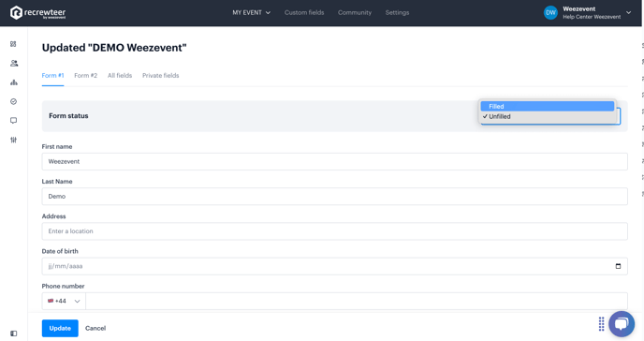
Task: Open the dashboard grid sidebar icon
Action: [x=13, y=44]
